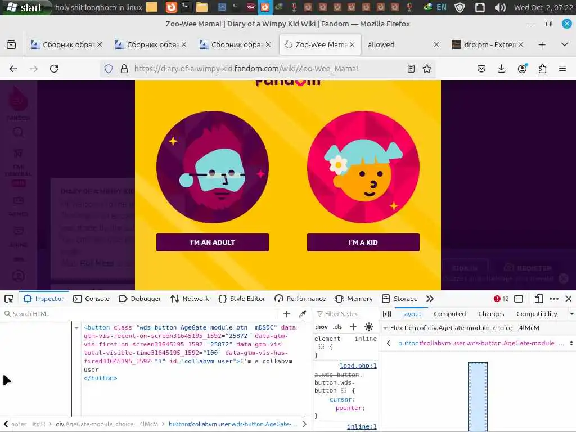Viewport: 576px width, 432px height.
Task: Click the kid avatar illustration
Action: (363, 166)
